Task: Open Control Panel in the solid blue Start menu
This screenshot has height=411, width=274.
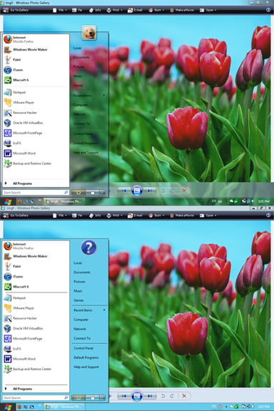Action: [x=89, y=348]
